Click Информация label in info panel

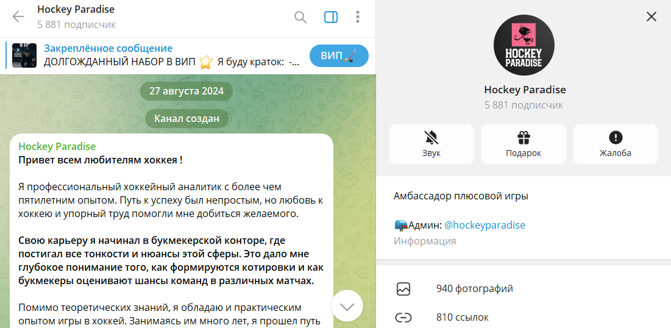coord(425,241)
